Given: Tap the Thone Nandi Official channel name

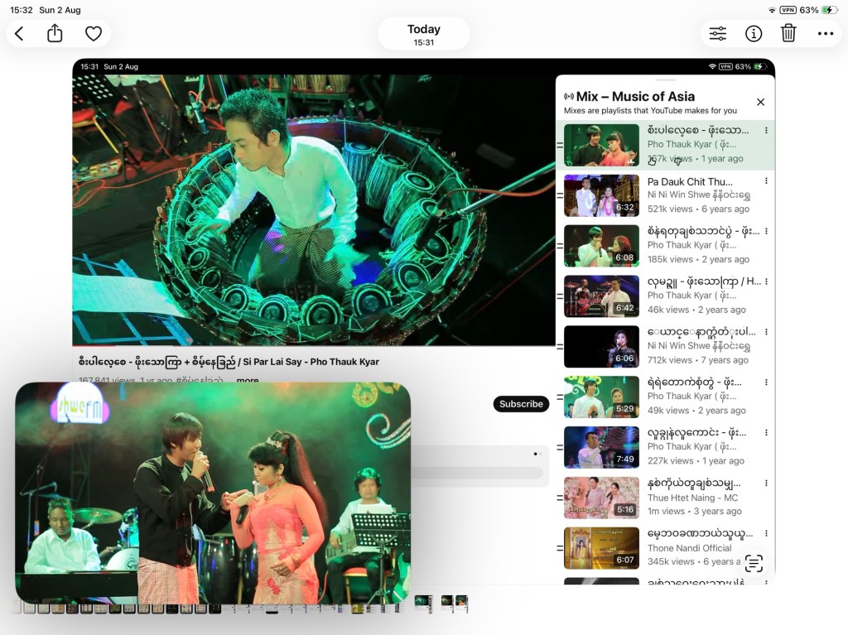Looking at the screenshot, I should click(690, 548).
